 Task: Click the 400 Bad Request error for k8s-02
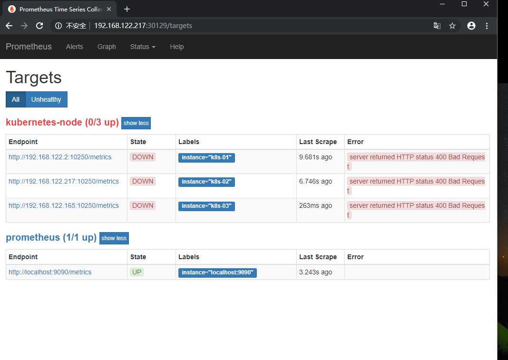tap(416, 185)
